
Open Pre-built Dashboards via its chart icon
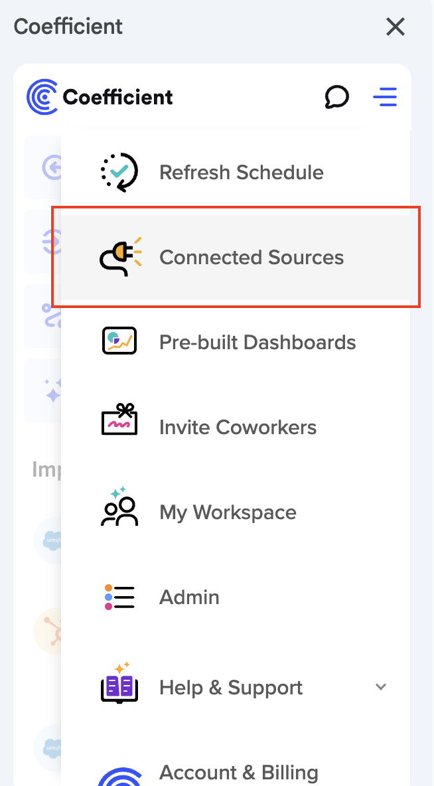pyautogui.click(x=119, y=341)
